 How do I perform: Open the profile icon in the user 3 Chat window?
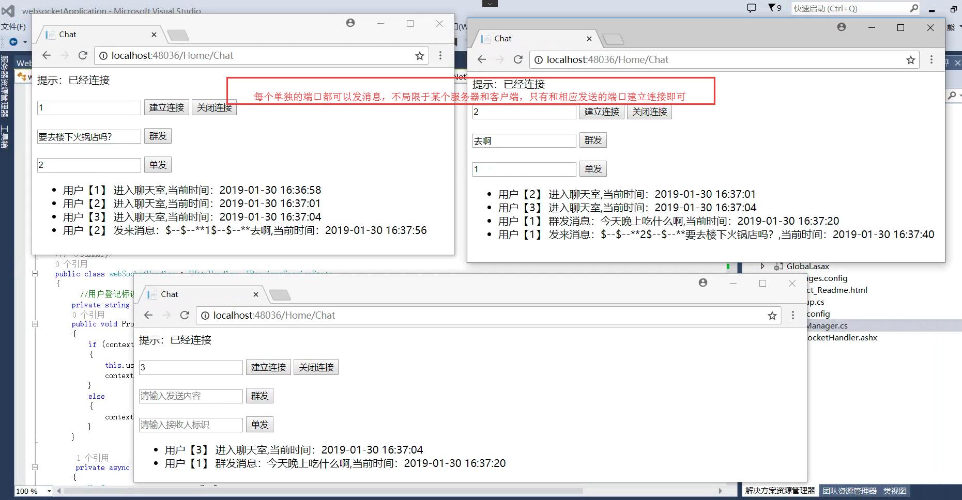click(703, 283)
